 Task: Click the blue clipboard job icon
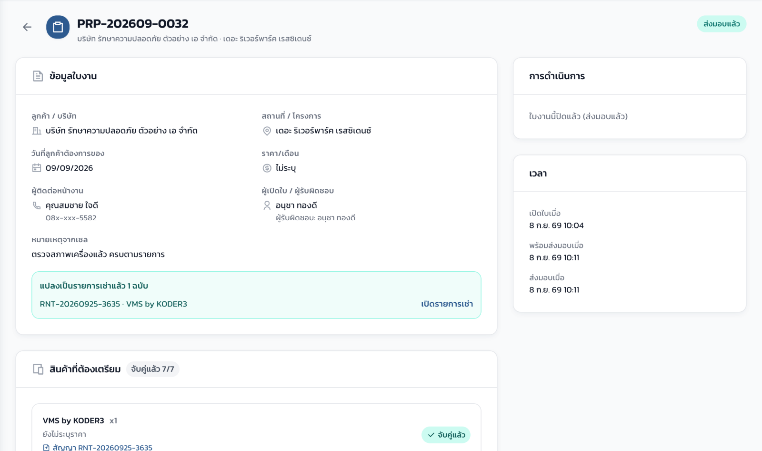[x=58, y=27]
